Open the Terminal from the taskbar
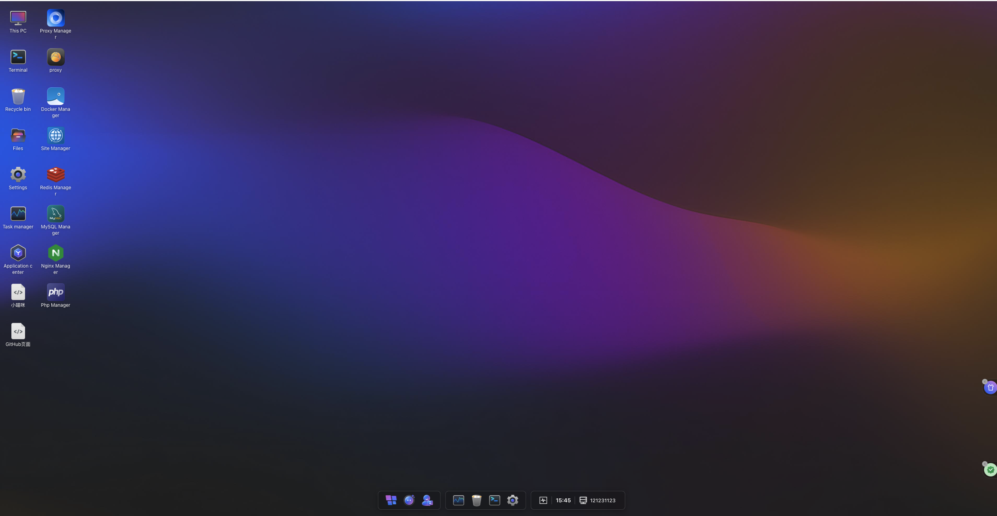The height and width of the screenshot is (516, 997). pos(494,500)
